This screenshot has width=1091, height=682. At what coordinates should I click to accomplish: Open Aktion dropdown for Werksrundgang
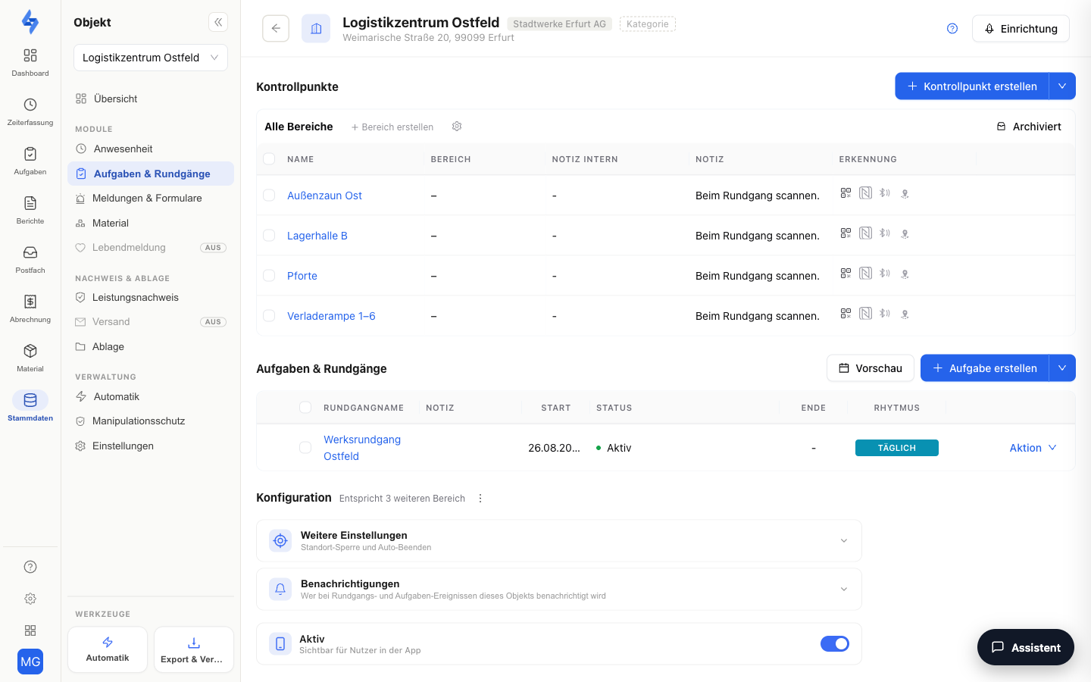[x=1033, y=448]
